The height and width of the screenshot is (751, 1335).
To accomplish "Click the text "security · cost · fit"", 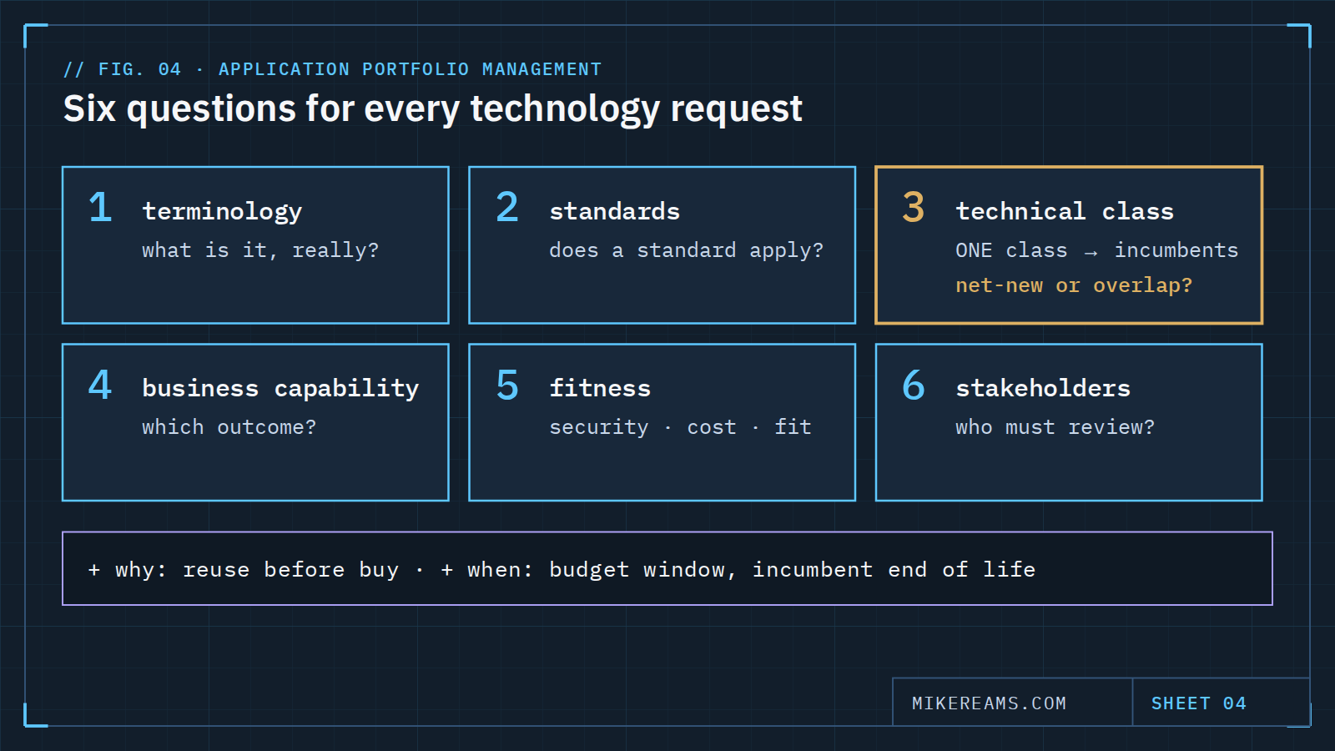I will pos(680,427).
